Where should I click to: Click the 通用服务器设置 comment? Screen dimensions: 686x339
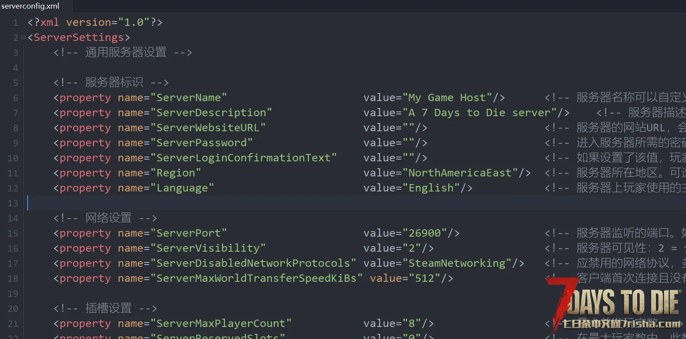[125, 52]
